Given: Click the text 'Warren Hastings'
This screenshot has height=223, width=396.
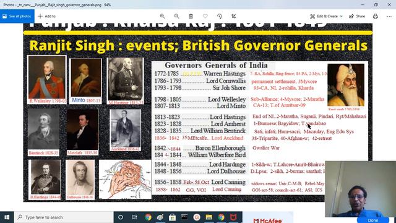Looking at the screenshot, I should tap(224, 74).
